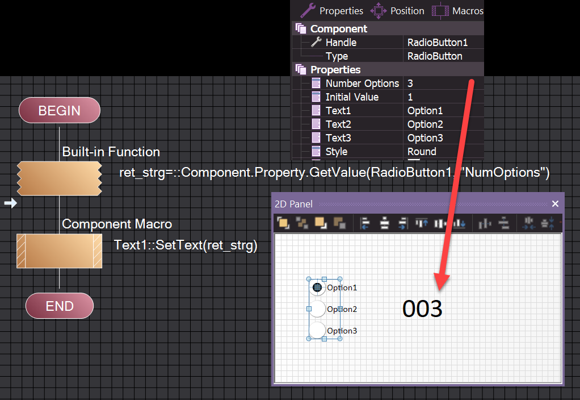This screenshot has height=400, width=580.
Task: Open the Macros tab
Action: tap(459, 11)
